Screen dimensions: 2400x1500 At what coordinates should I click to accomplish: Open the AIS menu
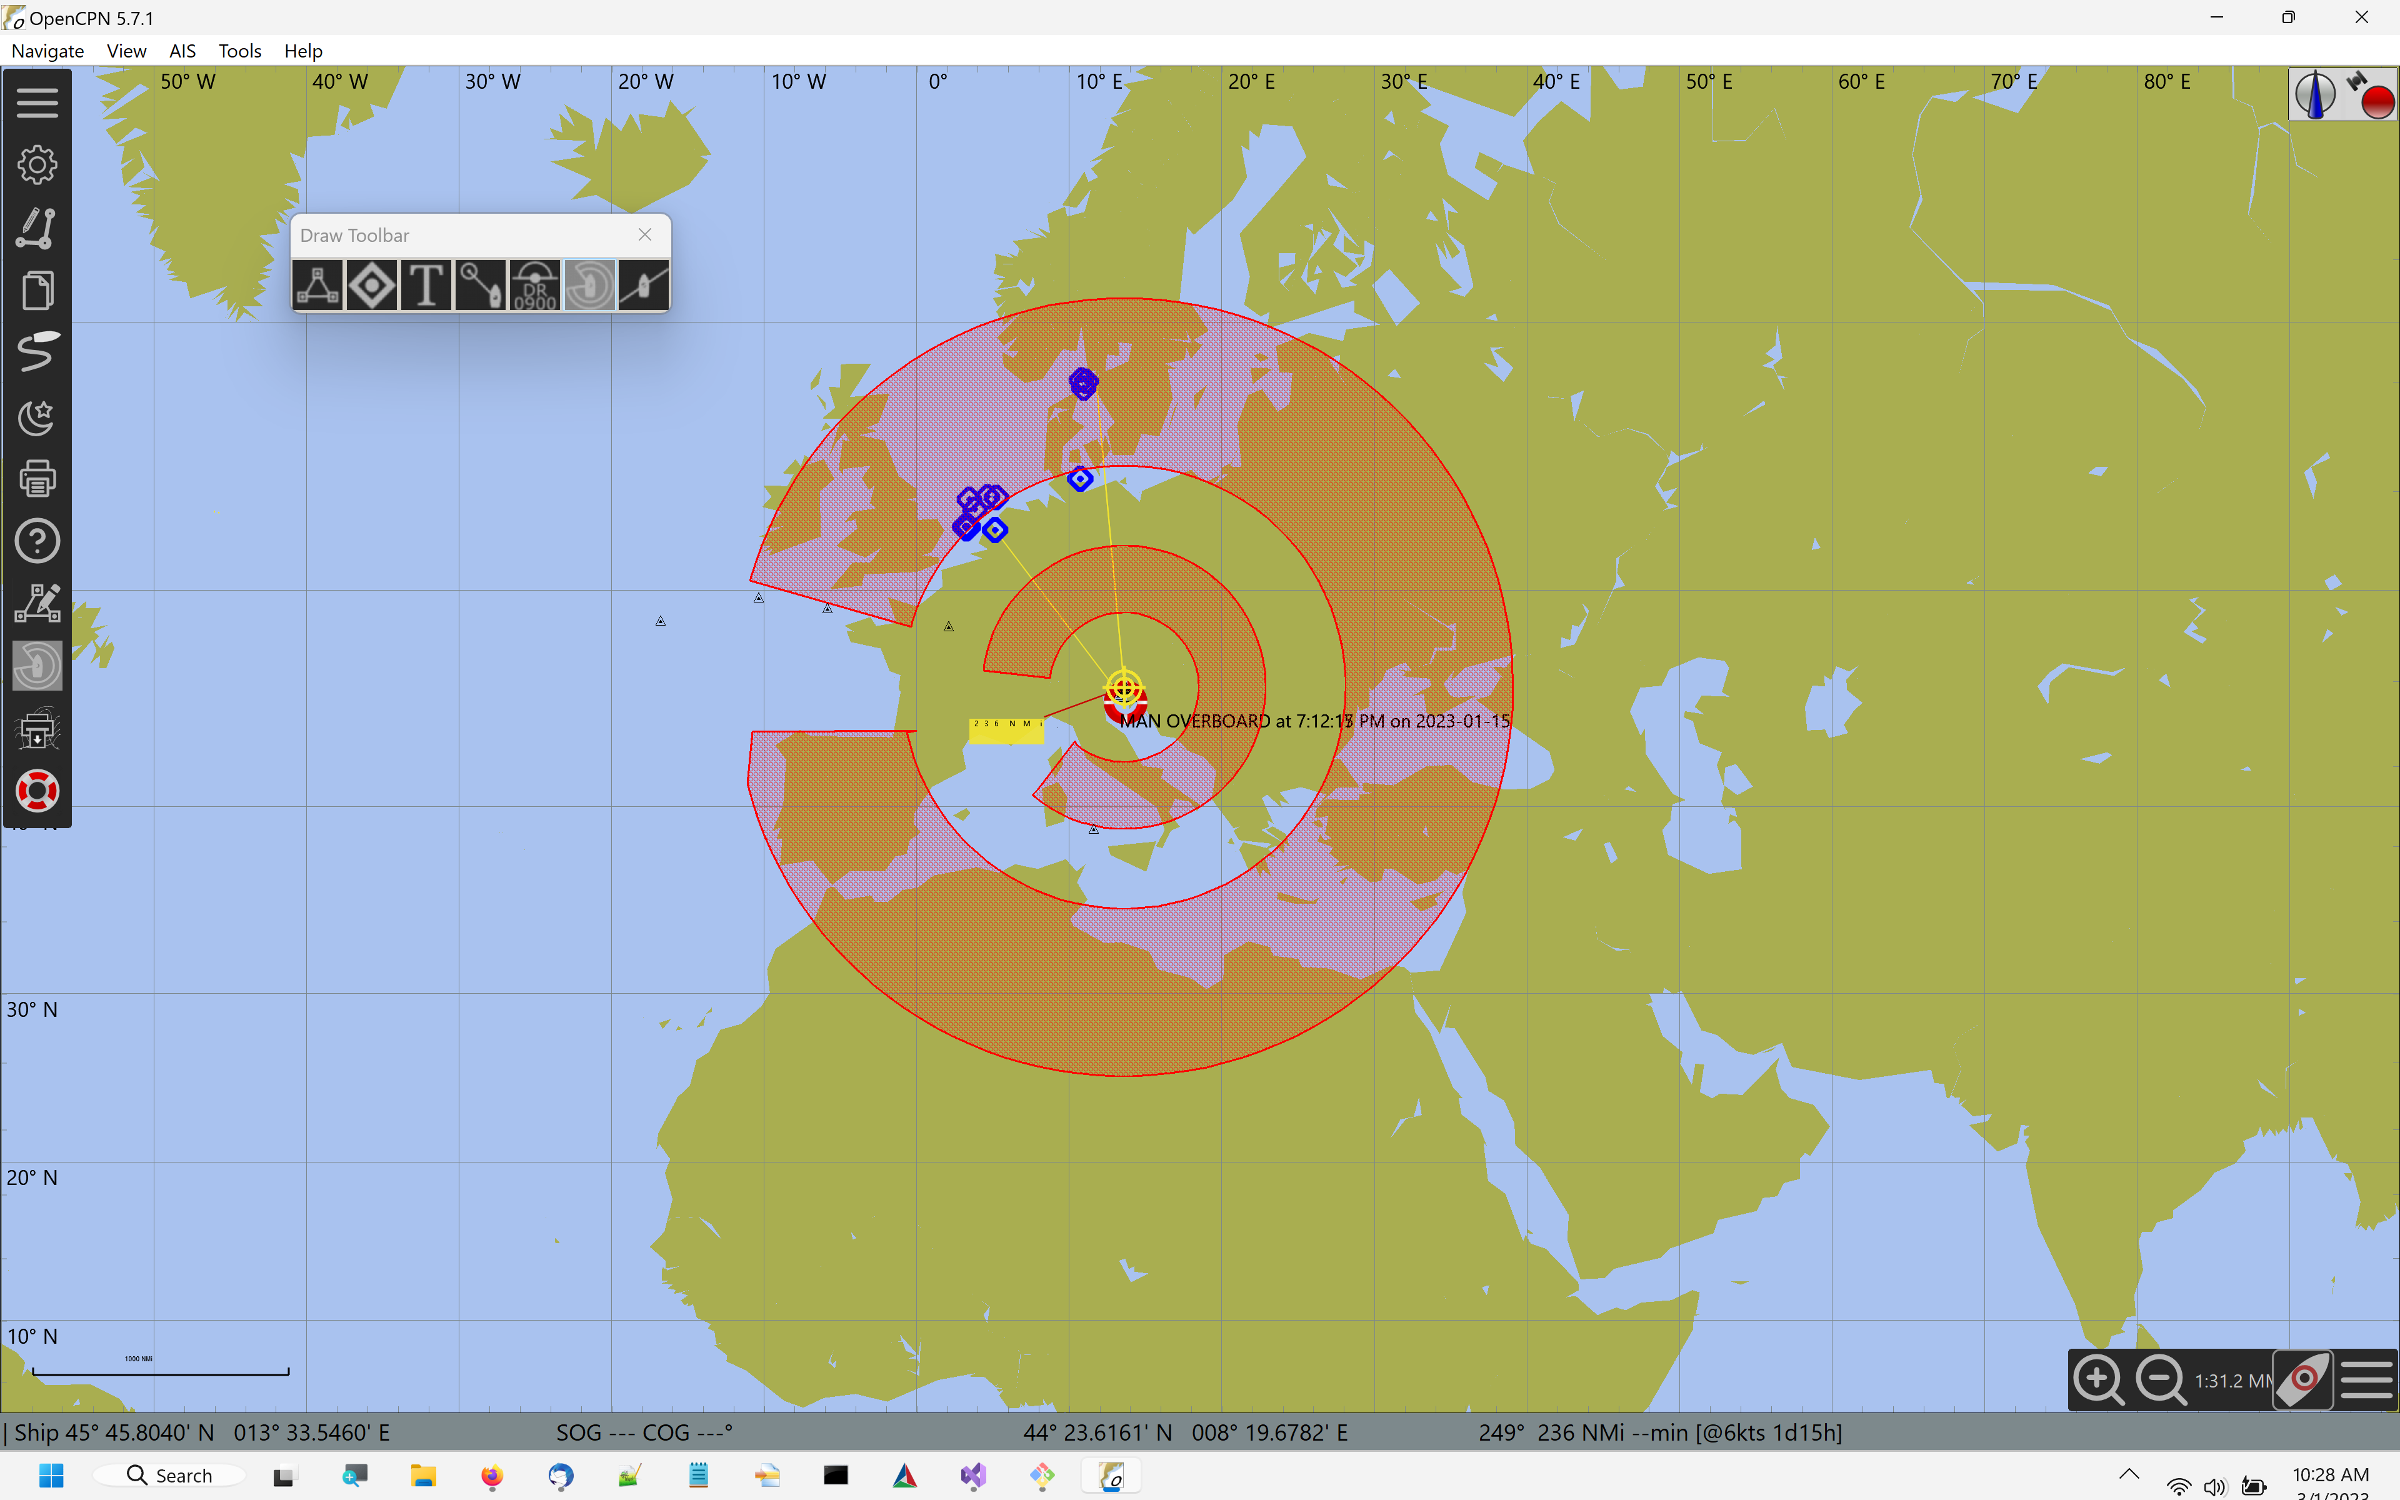click(x=181, y=51)
